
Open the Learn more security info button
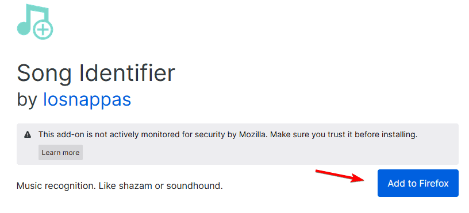(60, 153)
